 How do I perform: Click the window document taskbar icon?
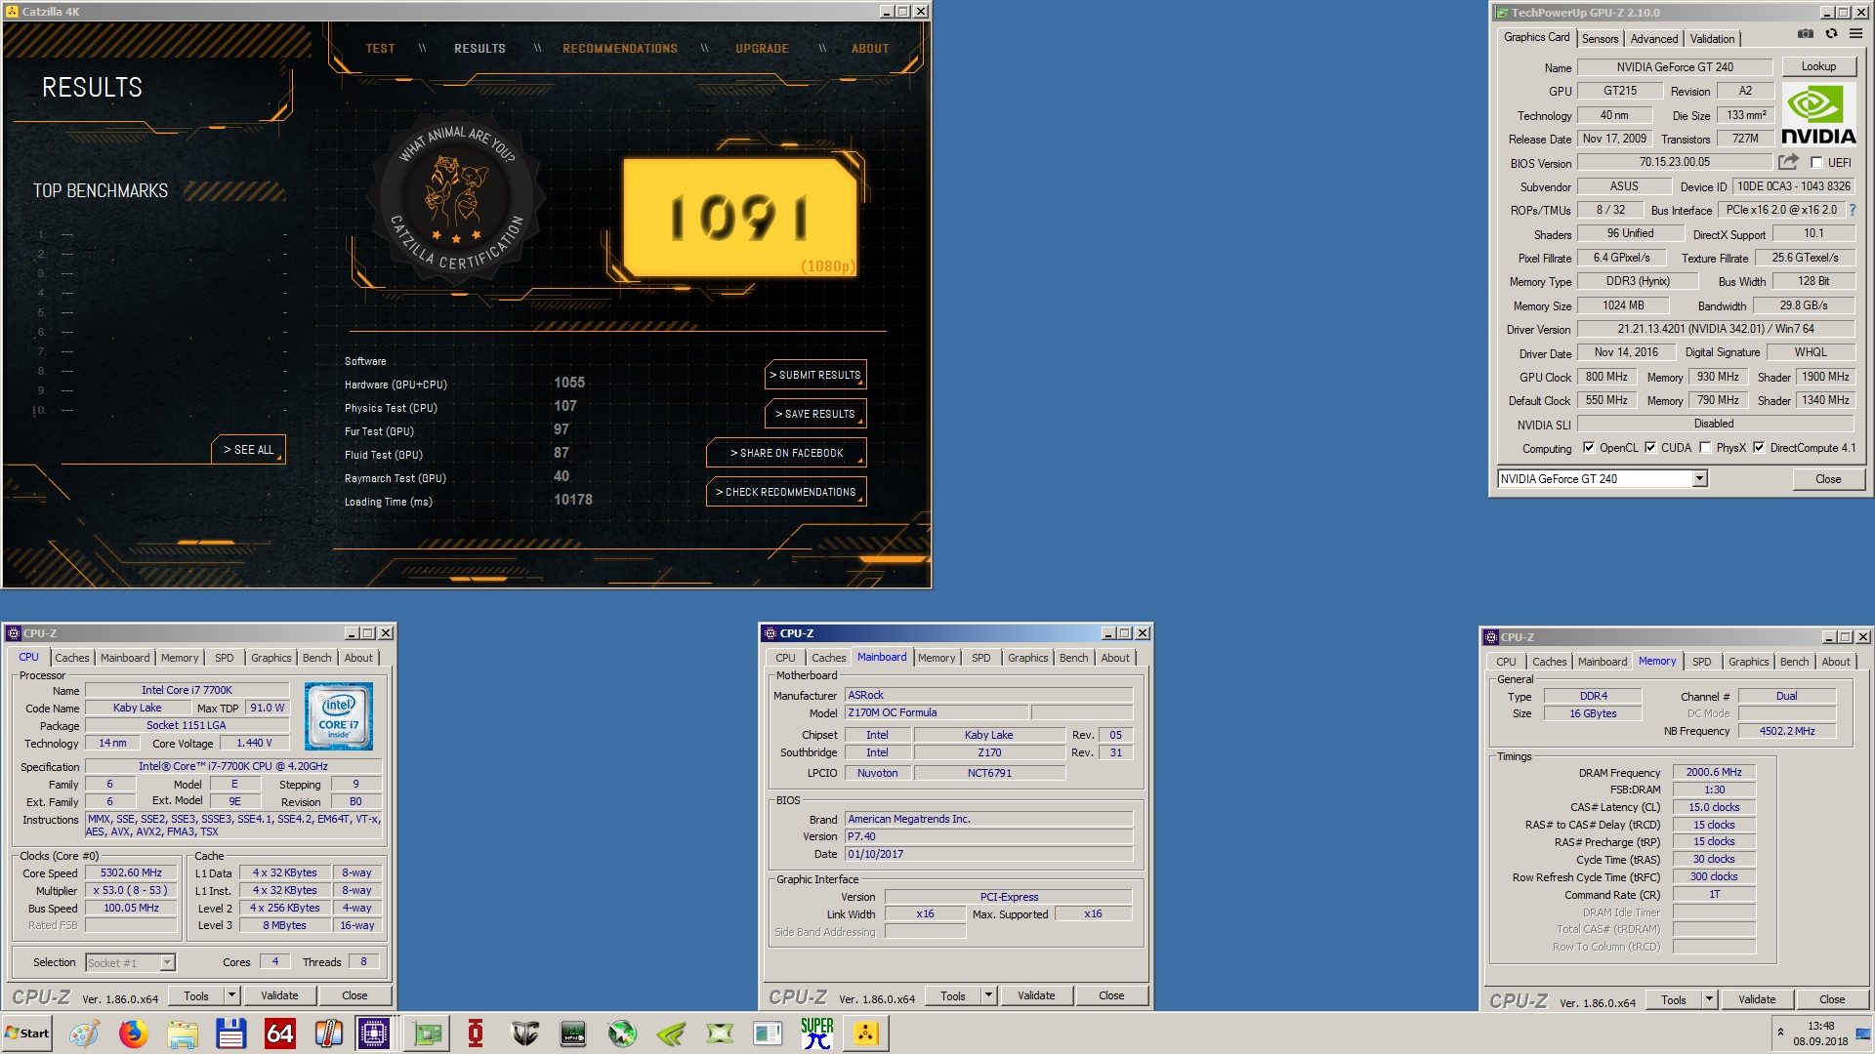(768, 1034)
